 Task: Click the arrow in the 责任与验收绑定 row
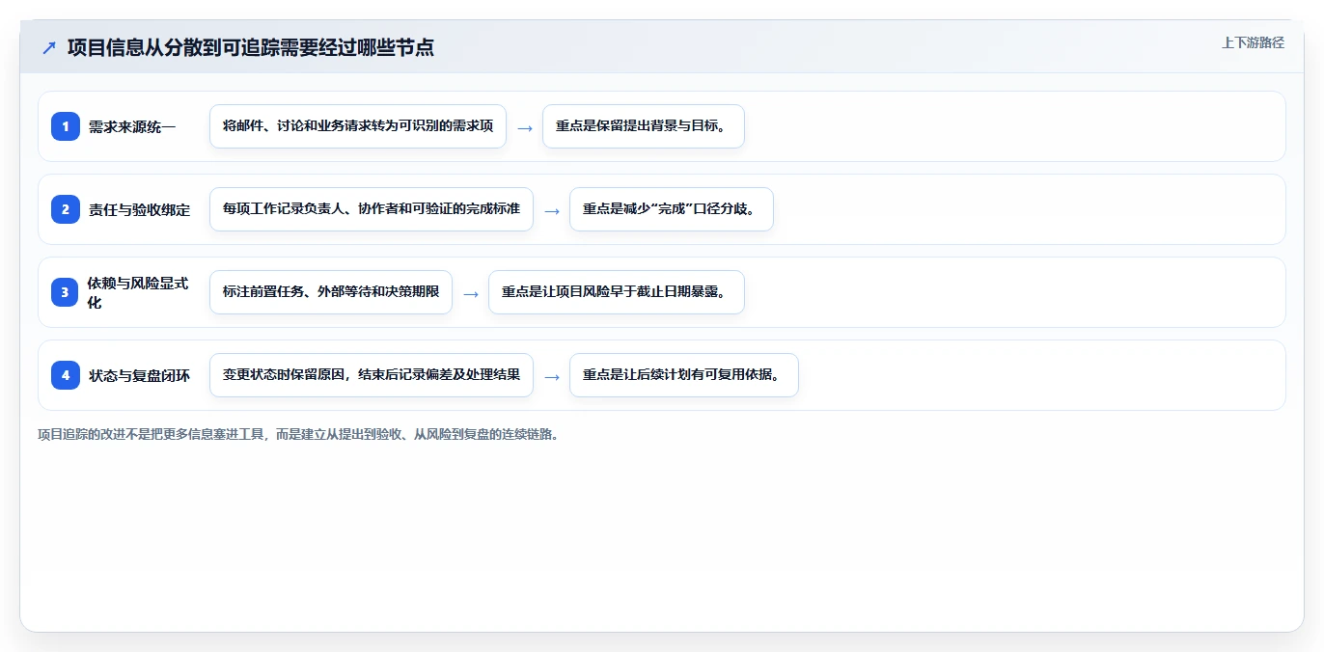coord(552,210)
